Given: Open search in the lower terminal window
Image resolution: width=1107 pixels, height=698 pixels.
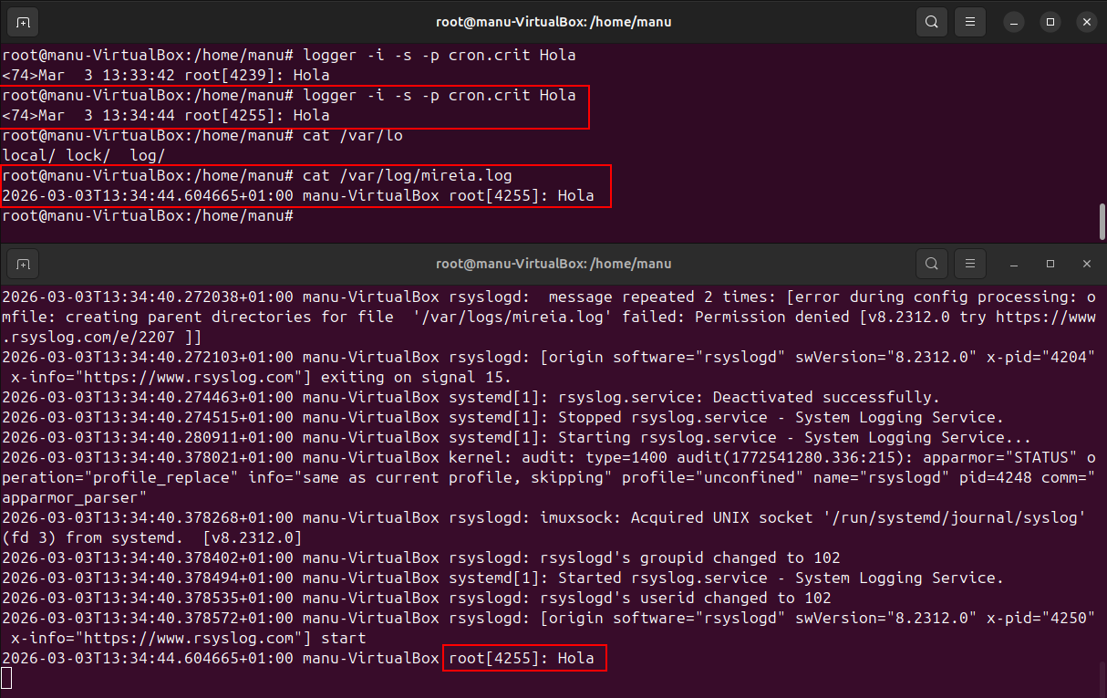Looking at the screenshot, I should pyautogui.click(x=931, y=264).
